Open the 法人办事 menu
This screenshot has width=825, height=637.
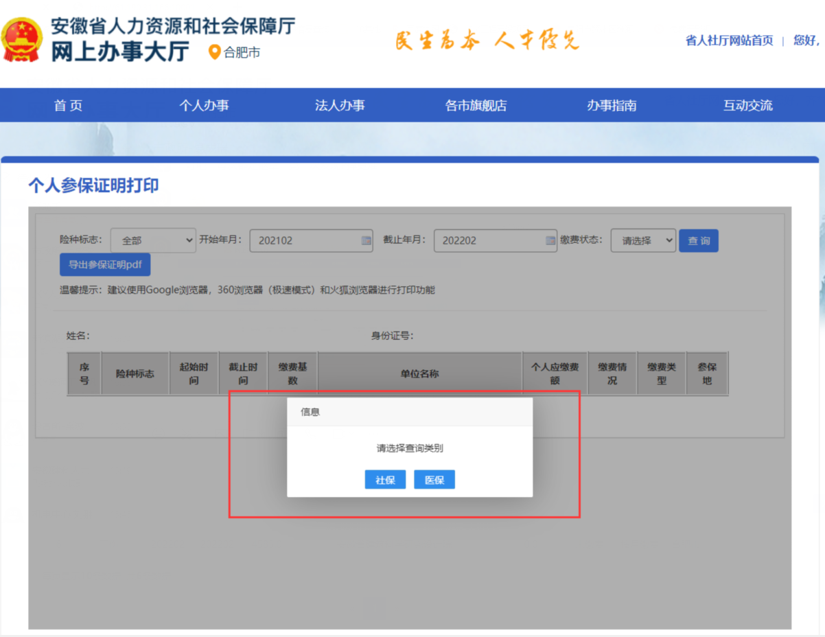click(340, 106)
